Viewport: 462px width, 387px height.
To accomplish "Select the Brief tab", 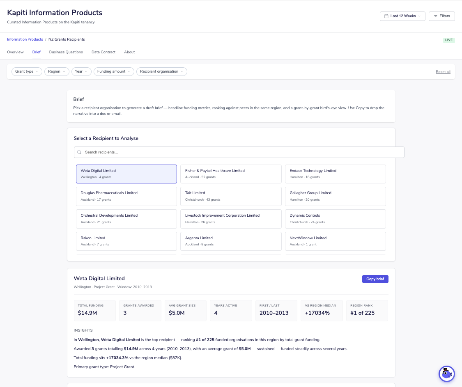I will pyautogui.click(x=37, y=52).
